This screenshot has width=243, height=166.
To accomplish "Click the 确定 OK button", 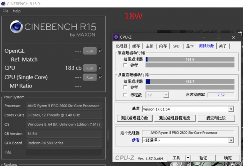I will 228,158.
